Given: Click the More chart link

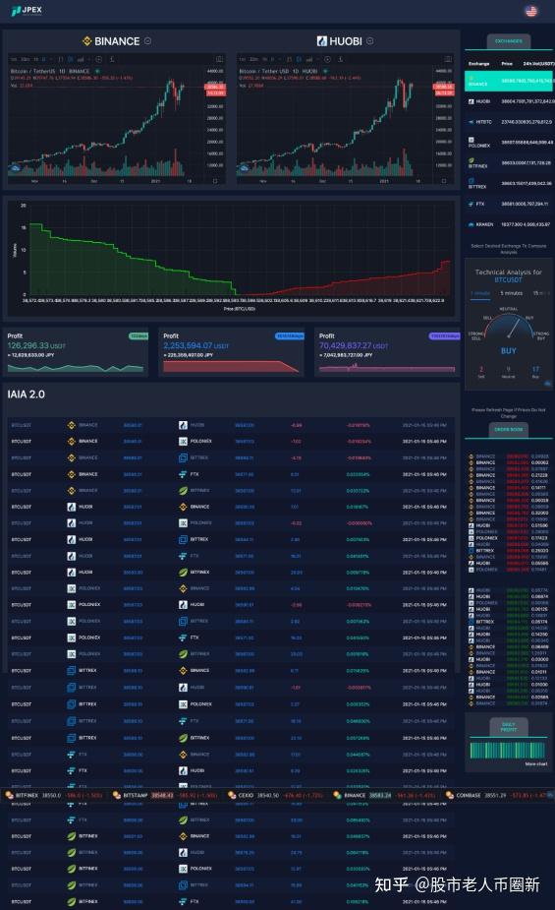Looking at the screenshot, I should 536,764.
